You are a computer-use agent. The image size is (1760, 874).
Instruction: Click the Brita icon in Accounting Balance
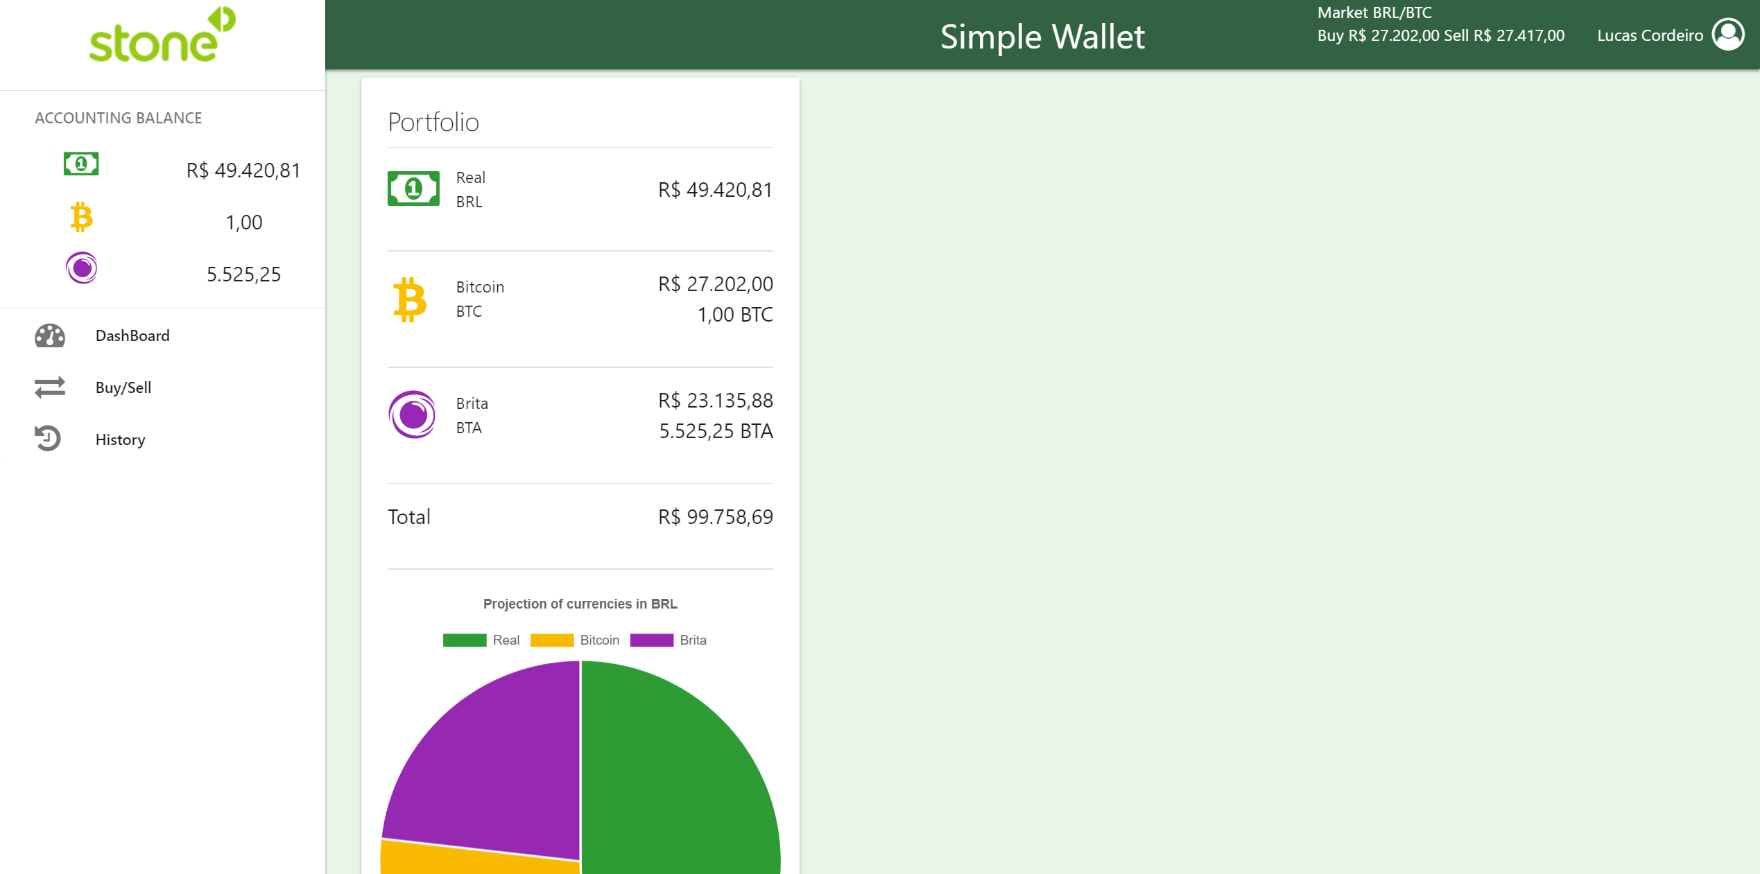click(81, 269)
